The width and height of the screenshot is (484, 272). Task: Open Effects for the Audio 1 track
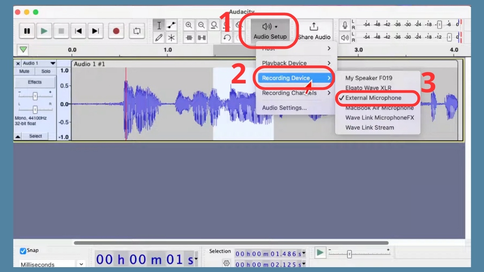35,82
